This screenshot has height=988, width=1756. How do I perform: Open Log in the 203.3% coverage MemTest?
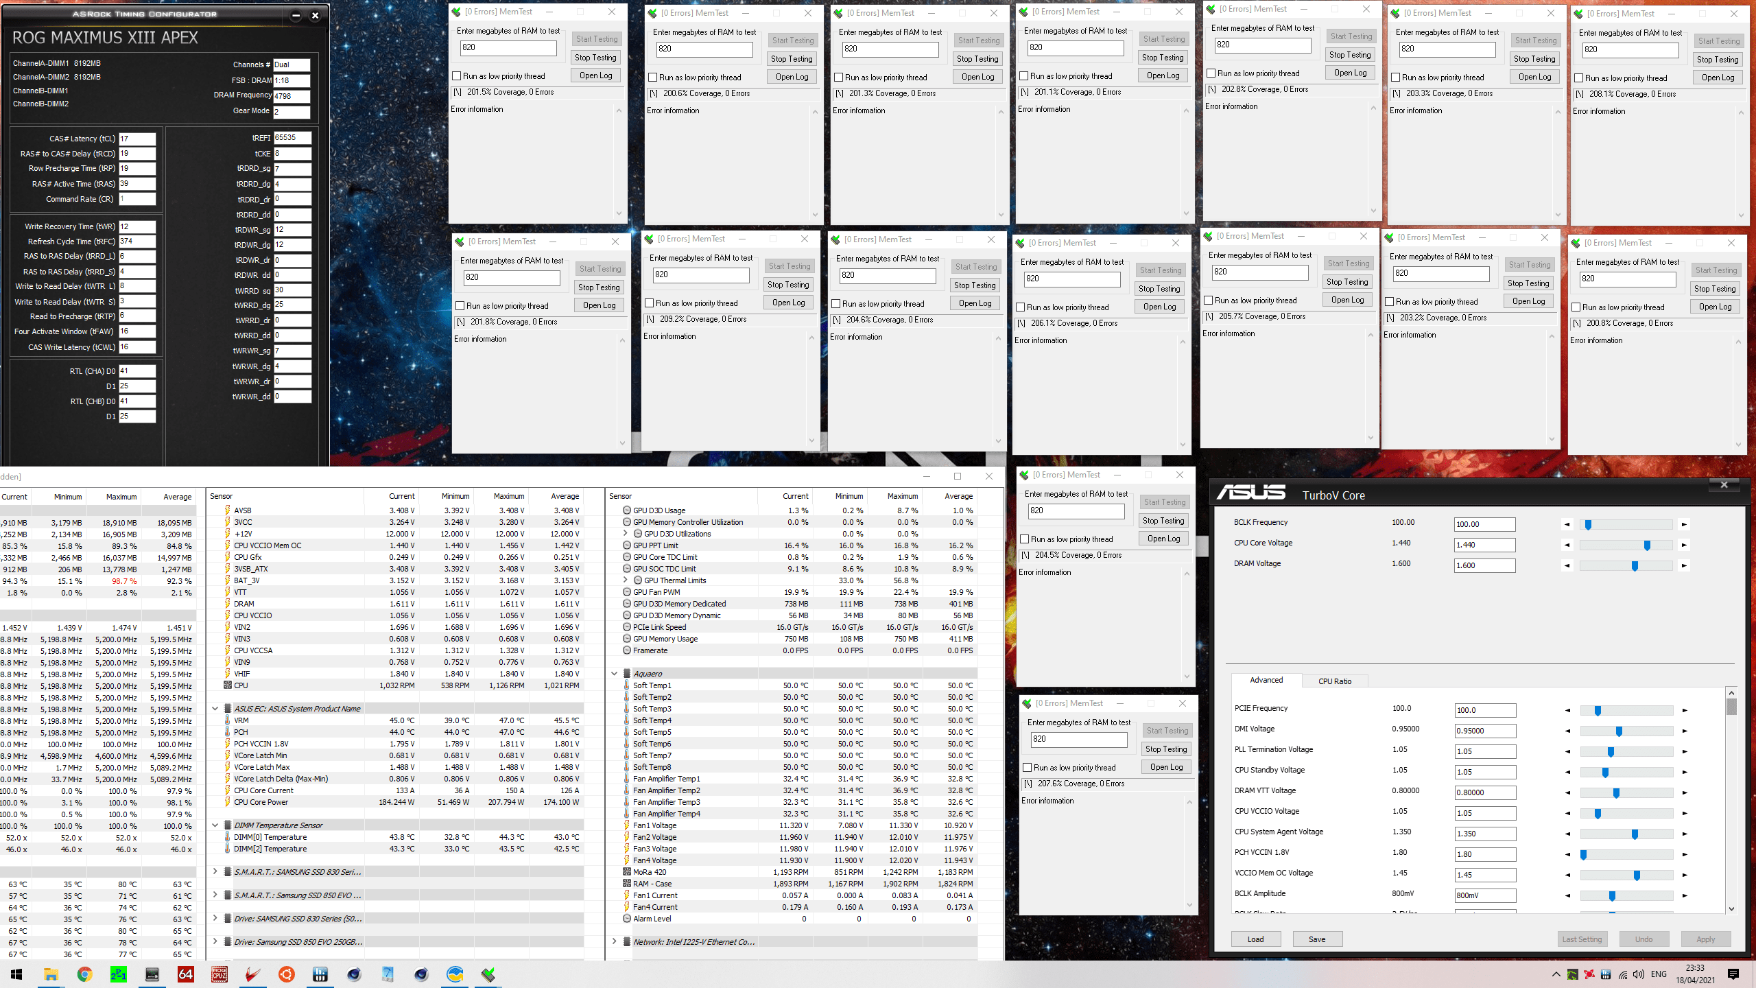1534,77
